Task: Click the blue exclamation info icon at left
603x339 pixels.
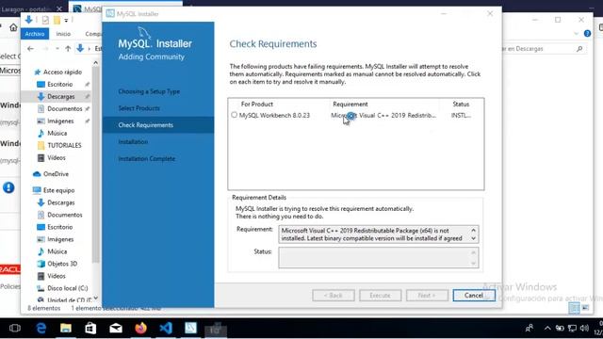Action: 8,187
